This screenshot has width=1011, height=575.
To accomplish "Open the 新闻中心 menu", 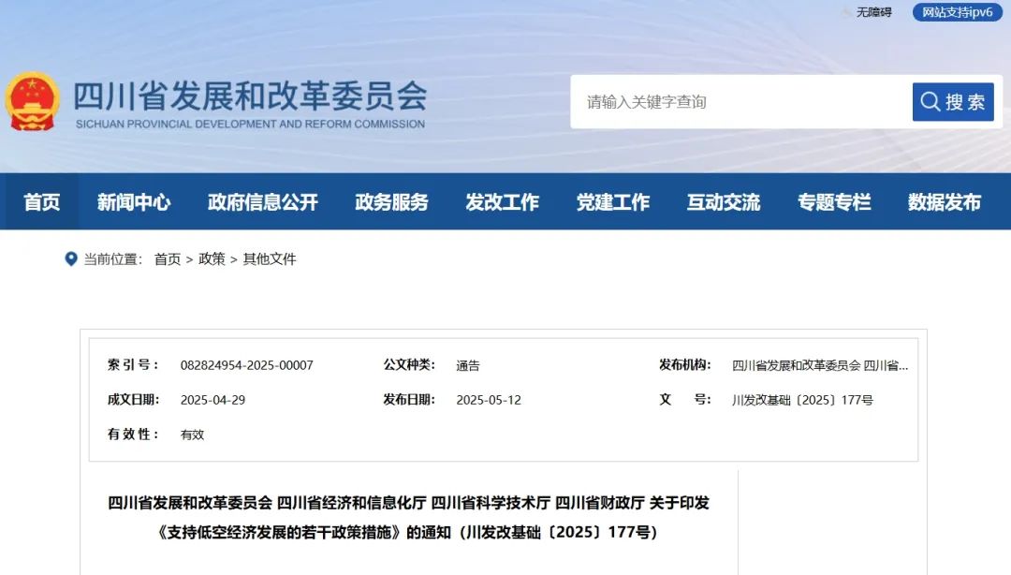I will pos(134,202).
